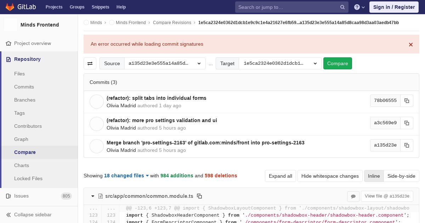Screen dimensions: 425x223
Task: Switch to Side-by-side diff view
Action: [x=401, y=176]
